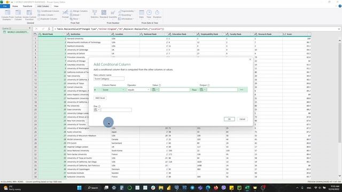Expand the formula bar chevron
Image resolution: width=342 pixels, height=192 pixels.
pos(339,29)
